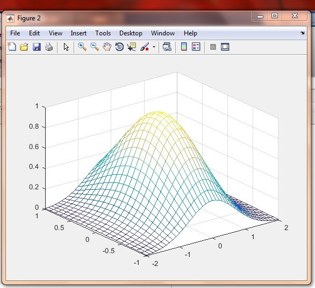Image resolution: width=315 pixels, height=288 pixels.
Task: Select the Brush data tool
Action: point(145,47)
